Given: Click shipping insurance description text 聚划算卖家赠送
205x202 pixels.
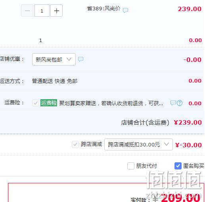Looking at the screenshot, I should click(78, 103).
